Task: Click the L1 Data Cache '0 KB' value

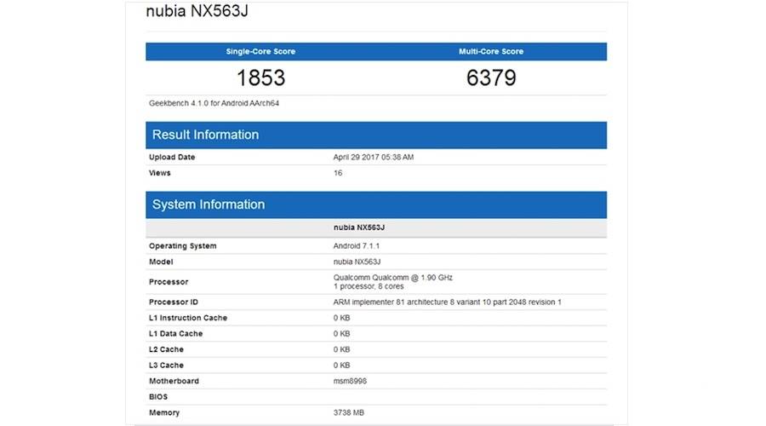Action: (x=341, y=334)
